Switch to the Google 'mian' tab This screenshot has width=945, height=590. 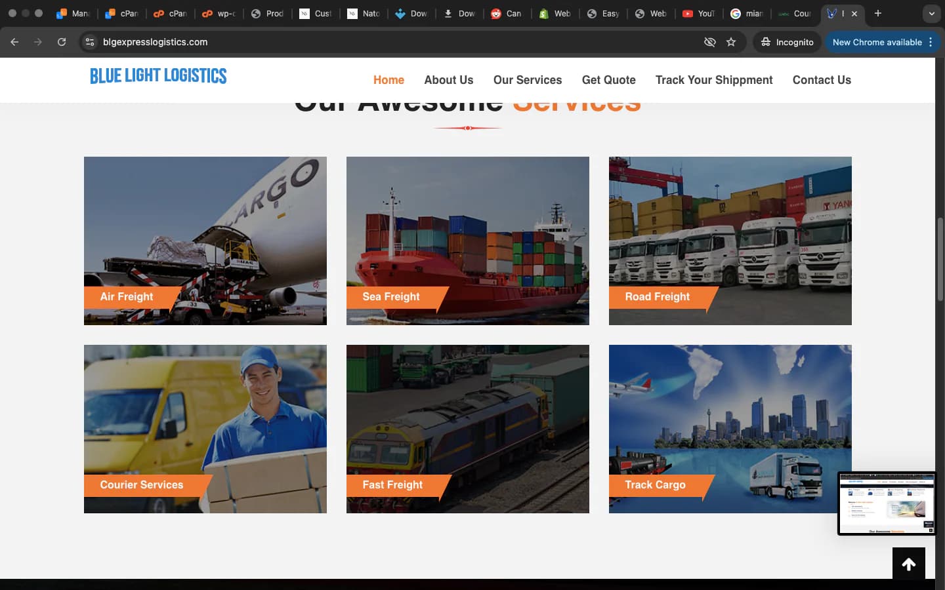pyautogui.click(x=747, y=13)
